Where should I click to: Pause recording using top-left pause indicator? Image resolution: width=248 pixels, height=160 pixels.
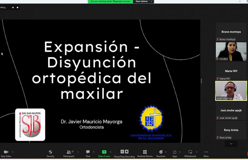(x=13, y=7)
